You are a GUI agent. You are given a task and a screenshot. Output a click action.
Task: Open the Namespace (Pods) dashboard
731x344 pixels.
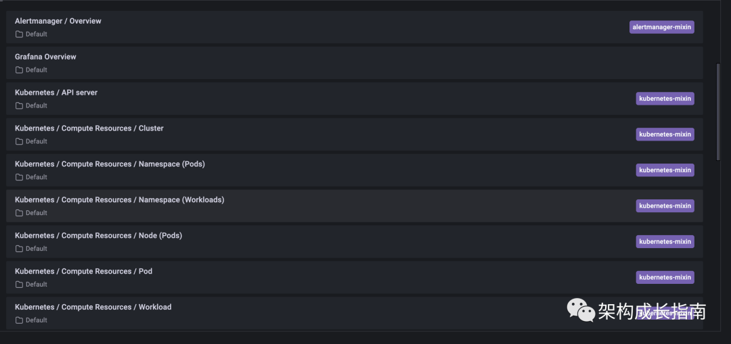pos(110,164)
